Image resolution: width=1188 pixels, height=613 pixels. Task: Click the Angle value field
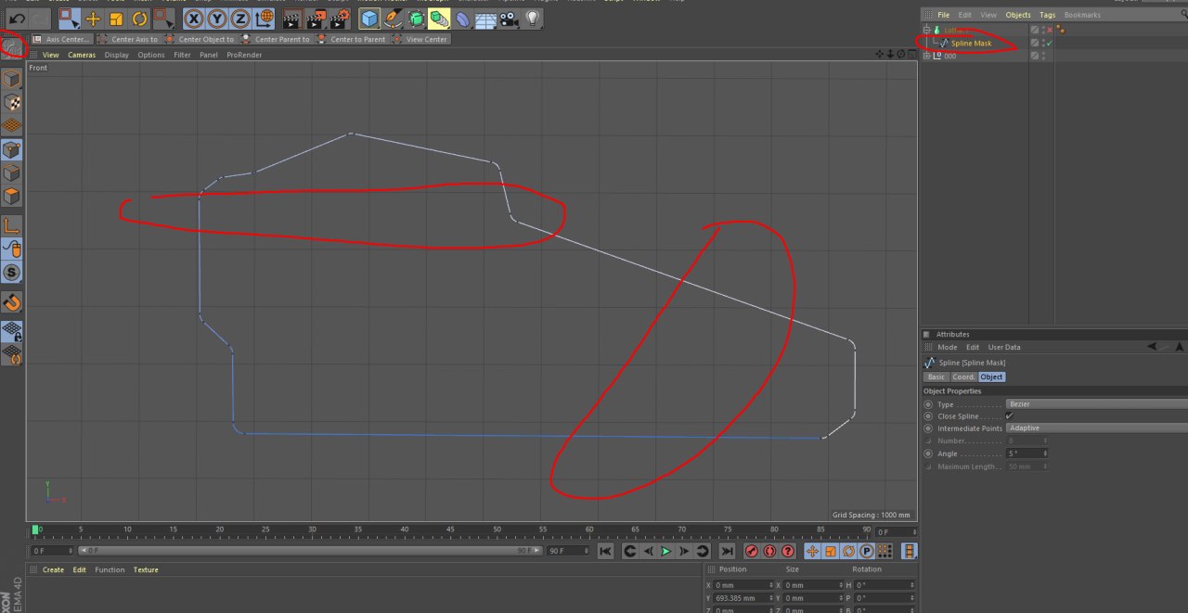(x=1025, y=453)
